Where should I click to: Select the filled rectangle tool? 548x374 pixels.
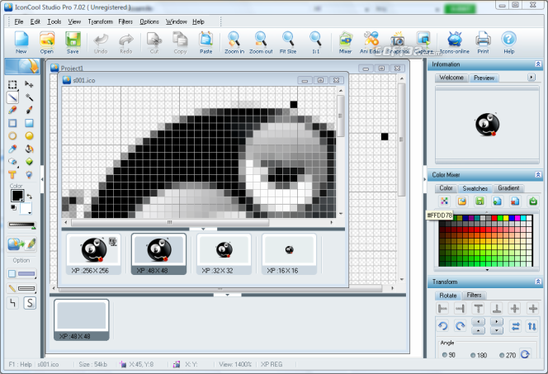[30, 123]
